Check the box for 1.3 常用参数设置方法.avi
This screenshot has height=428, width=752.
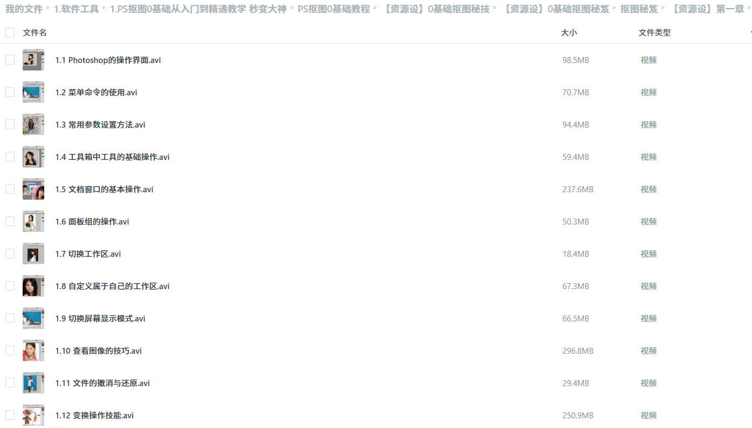point(10,124)
